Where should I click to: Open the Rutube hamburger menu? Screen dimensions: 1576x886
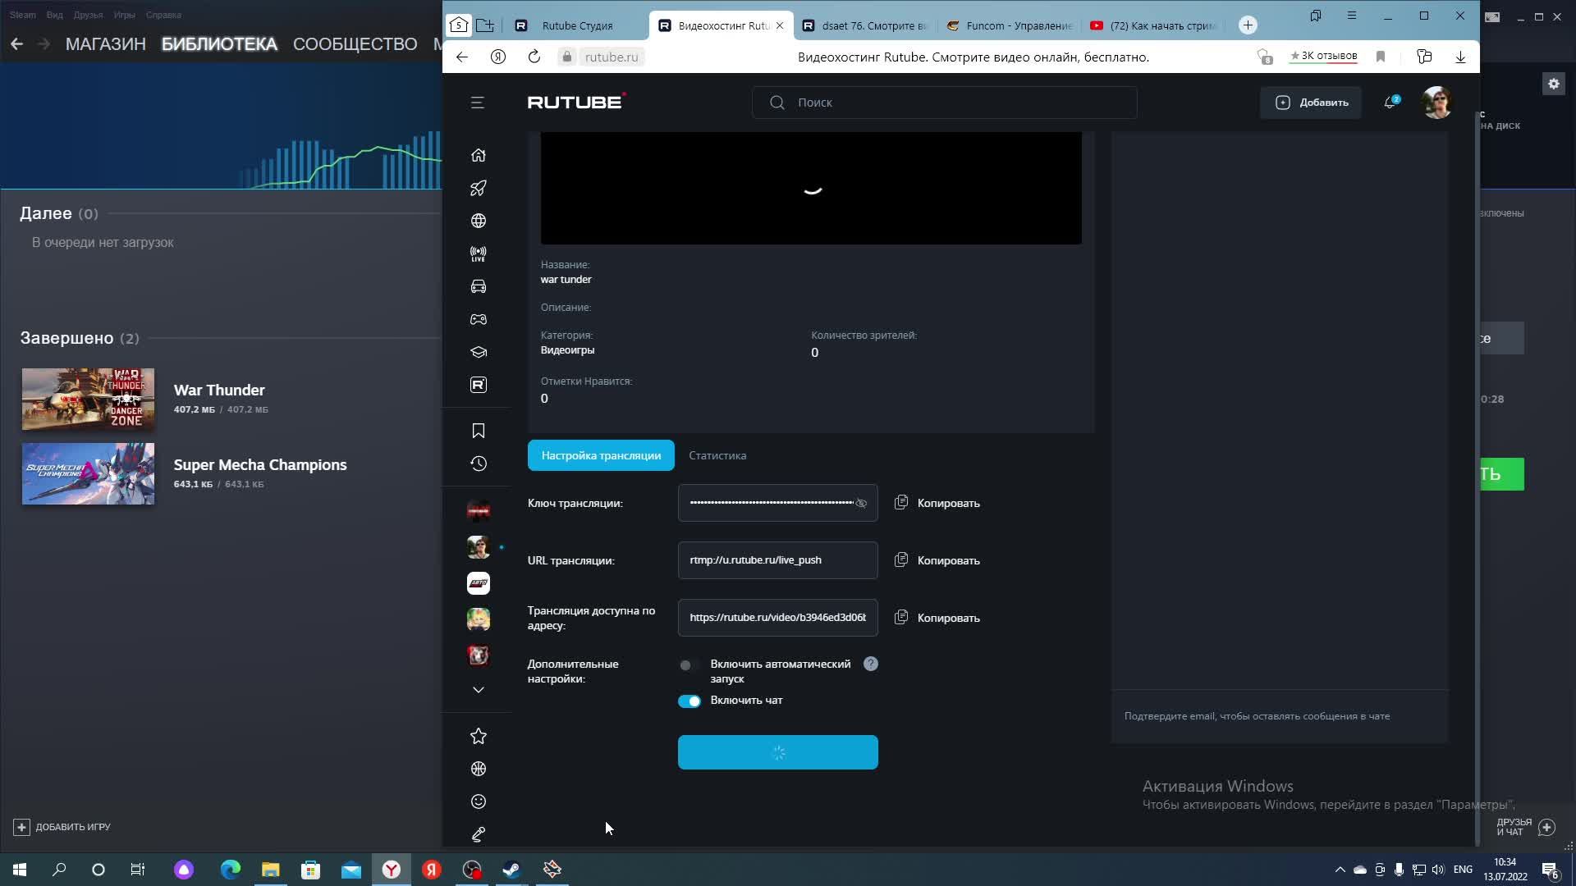(x=478, y=103)
